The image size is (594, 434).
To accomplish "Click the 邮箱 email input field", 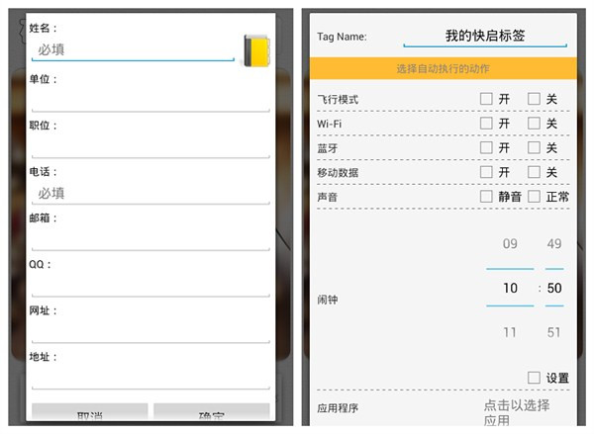I will coord(149,239).
